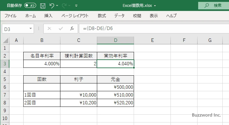The height and width of the screenshot is (125, 229).
Task: Click the formula bar with =(D8-D6)/D6
Action: 154,28
